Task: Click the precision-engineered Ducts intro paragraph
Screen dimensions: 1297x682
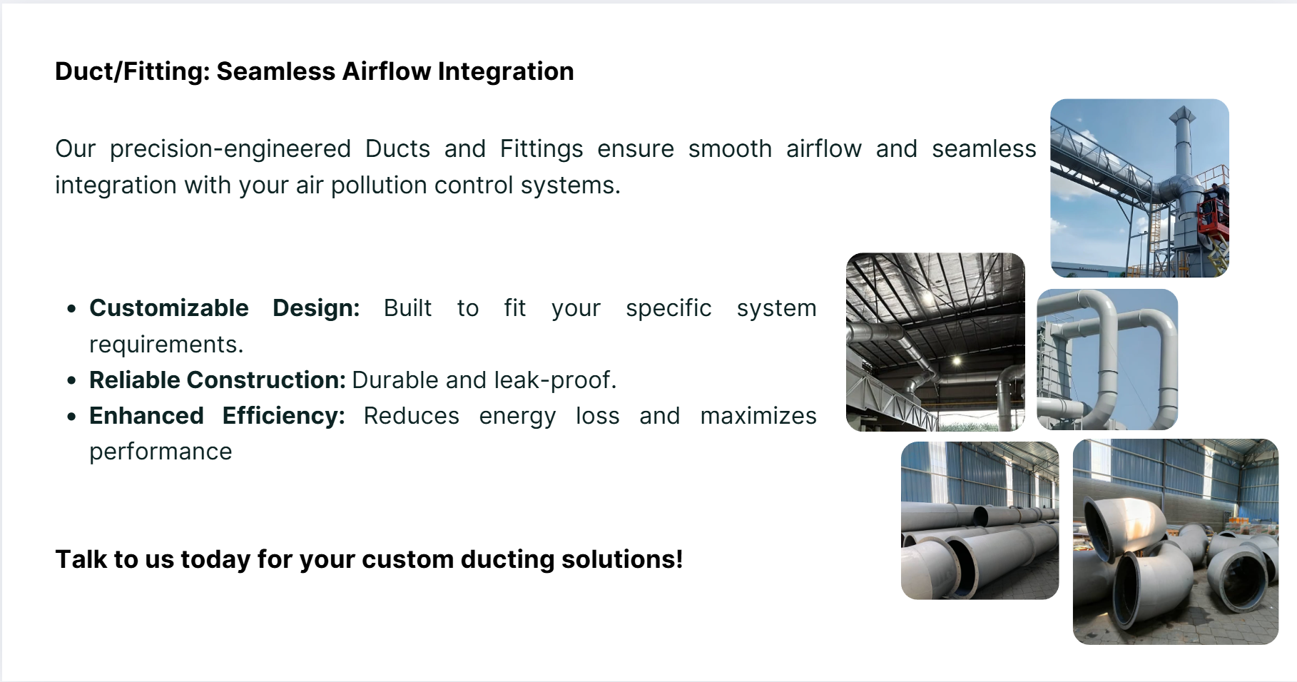Action: coord(546,167)
